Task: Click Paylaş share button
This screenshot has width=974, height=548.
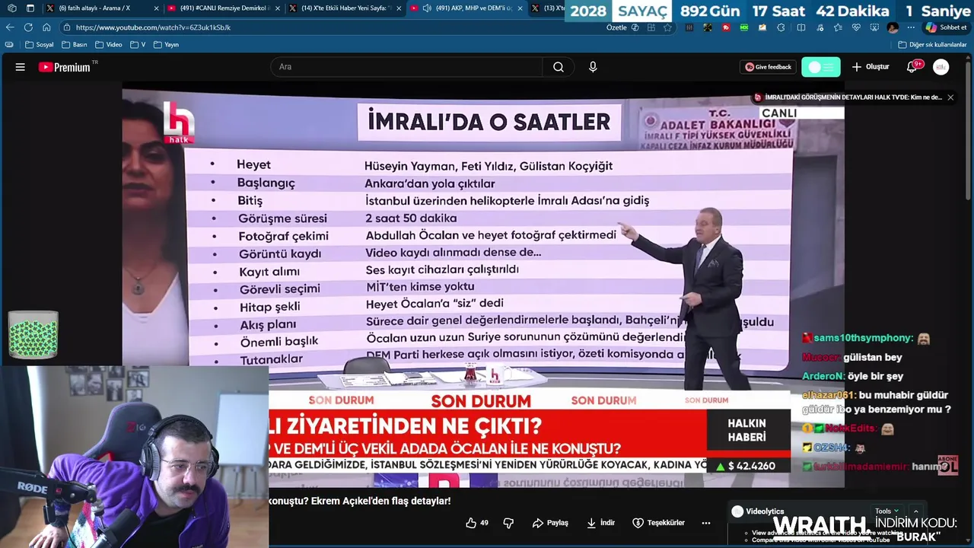Action: 550,523
